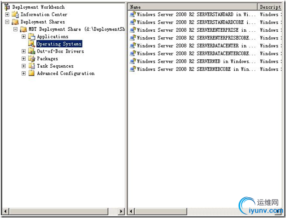Screen dimensions: 286x218
Task: Click the Deployment Workbench root icon
Action: [x=7, y=7]
